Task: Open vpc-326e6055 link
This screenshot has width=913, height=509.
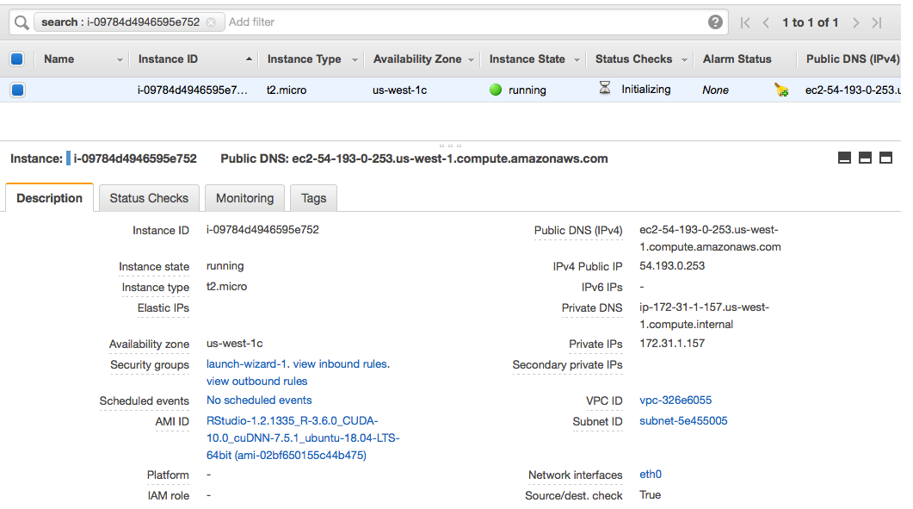Action: (x=675, y=400)
